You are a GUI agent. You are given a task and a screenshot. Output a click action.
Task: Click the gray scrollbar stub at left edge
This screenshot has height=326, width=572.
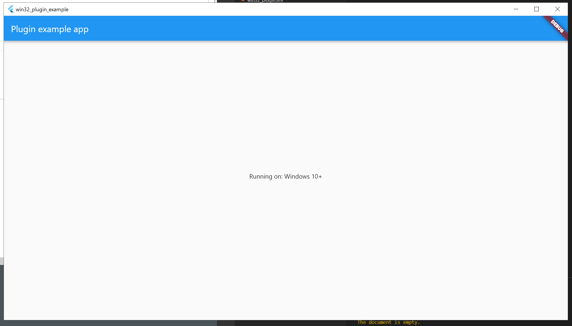1,261
